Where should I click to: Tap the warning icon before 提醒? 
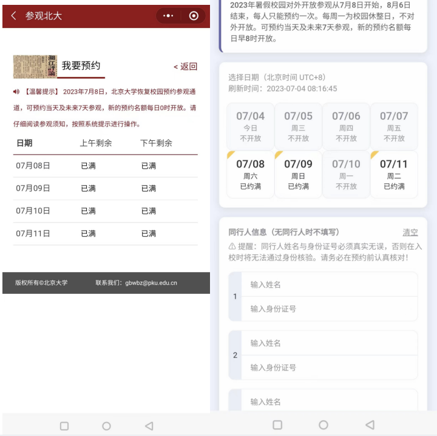coord(232,246)
